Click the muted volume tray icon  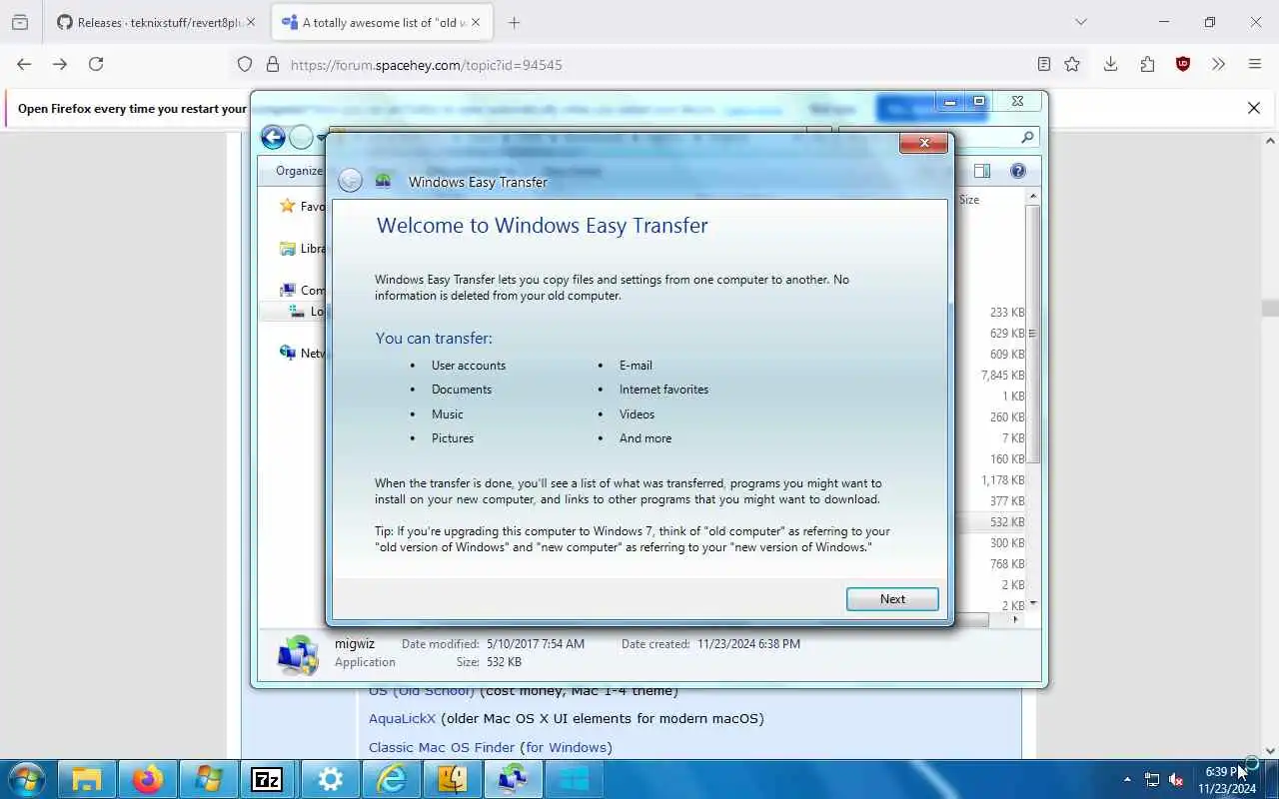click(1177, 779)
